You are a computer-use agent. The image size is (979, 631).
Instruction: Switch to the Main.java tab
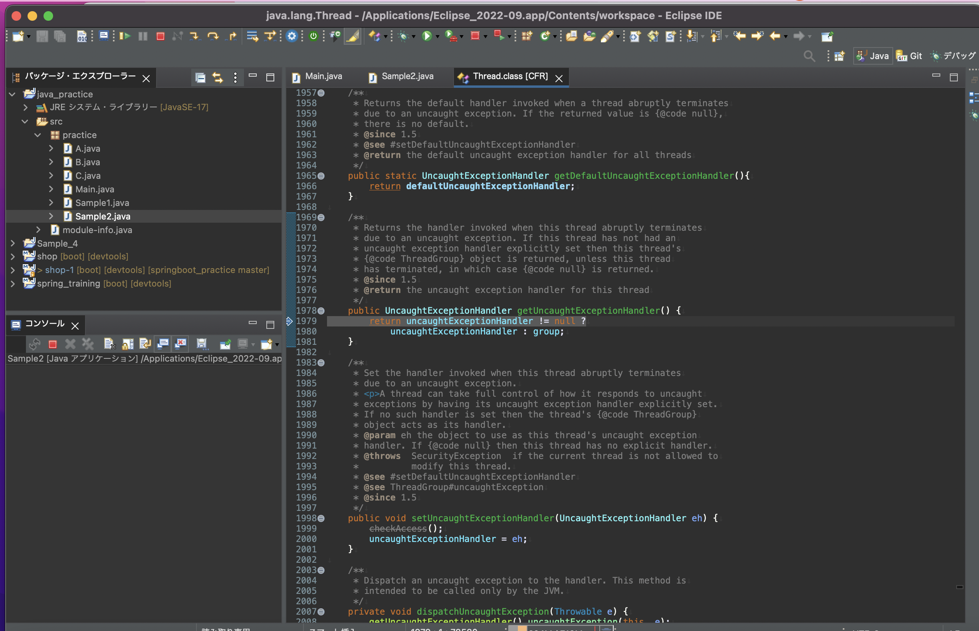click(323, 76)
